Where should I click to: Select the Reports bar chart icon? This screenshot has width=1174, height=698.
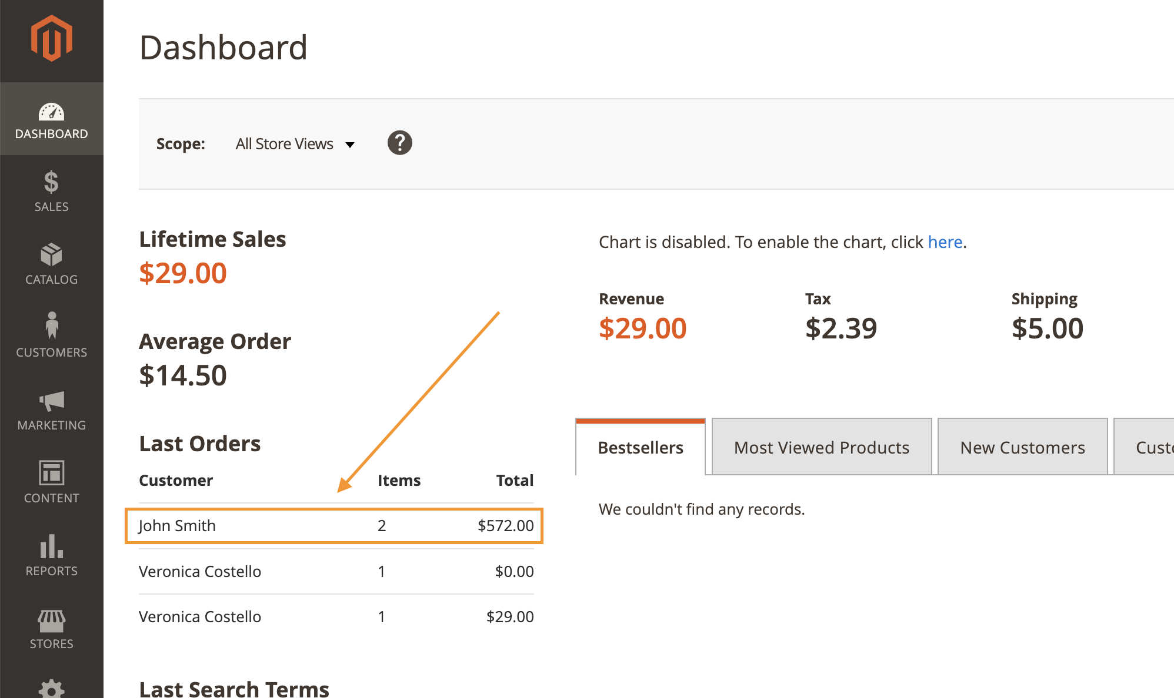click(51, 548)
